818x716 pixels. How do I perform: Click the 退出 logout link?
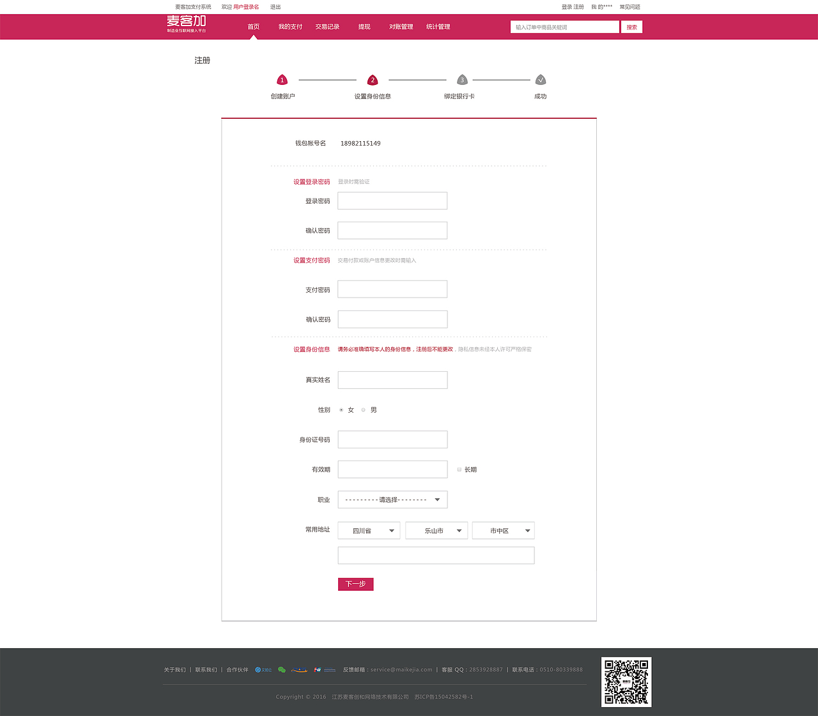[275, 7]
